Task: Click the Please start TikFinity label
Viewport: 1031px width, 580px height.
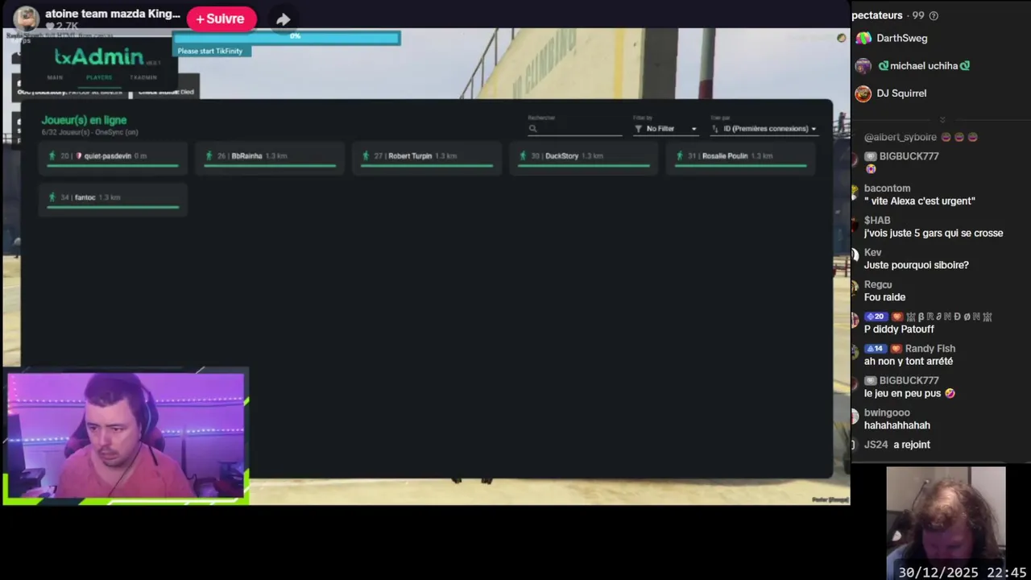Action: coord(210,51)
